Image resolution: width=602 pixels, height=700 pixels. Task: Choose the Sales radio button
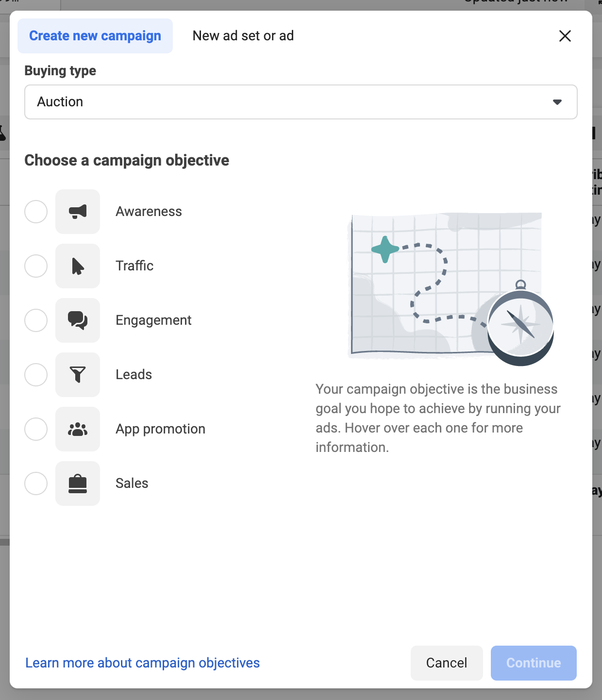click(x=36, y=483)
